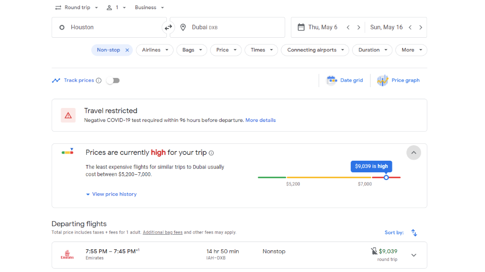This screenshot has width=485, height=272.
Task: Click the Nonstop label of Emirates flight
Action: [274, 251]
